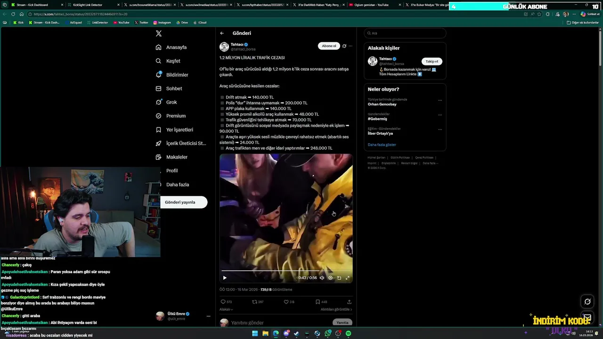Screen dimensions: 603x339
Task: Mute the video volume
Action: (322, 278)
